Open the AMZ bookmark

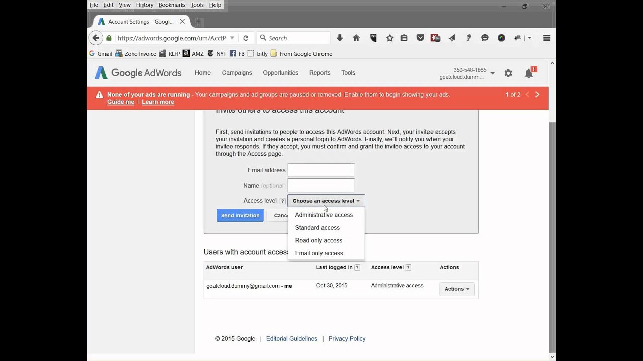point(193,54)
